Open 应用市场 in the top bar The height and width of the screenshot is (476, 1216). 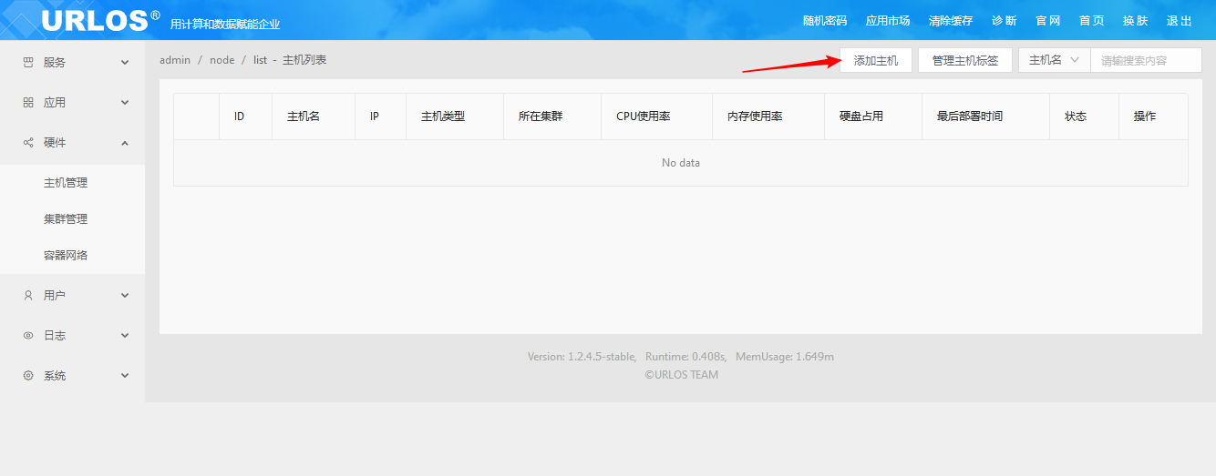(888, 21)
